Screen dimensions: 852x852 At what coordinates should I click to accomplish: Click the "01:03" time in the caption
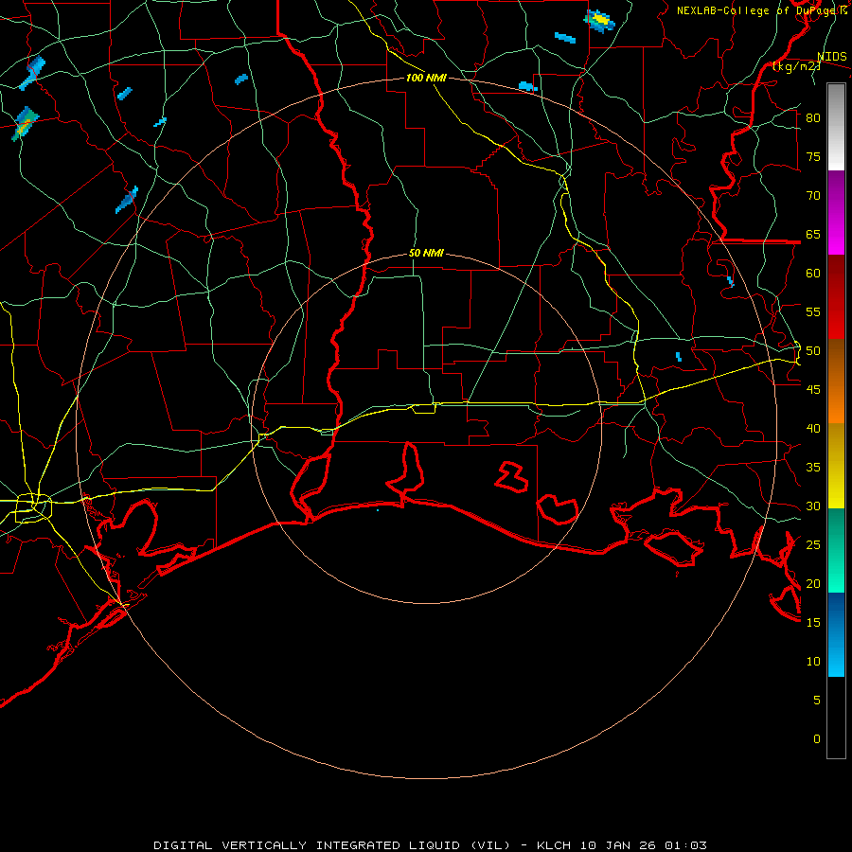687,845
